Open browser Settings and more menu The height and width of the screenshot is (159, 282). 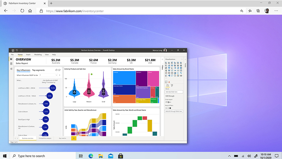point(276,11)
